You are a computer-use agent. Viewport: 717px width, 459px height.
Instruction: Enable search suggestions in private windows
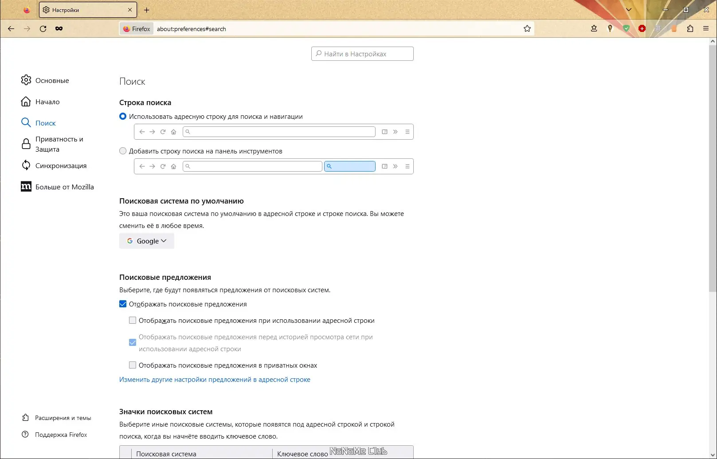(x=133, y=365)
